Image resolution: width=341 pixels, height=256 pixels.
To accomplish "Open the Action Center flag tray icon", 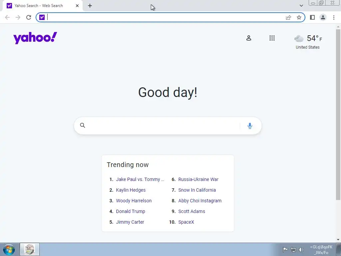I will click(285, 250).
